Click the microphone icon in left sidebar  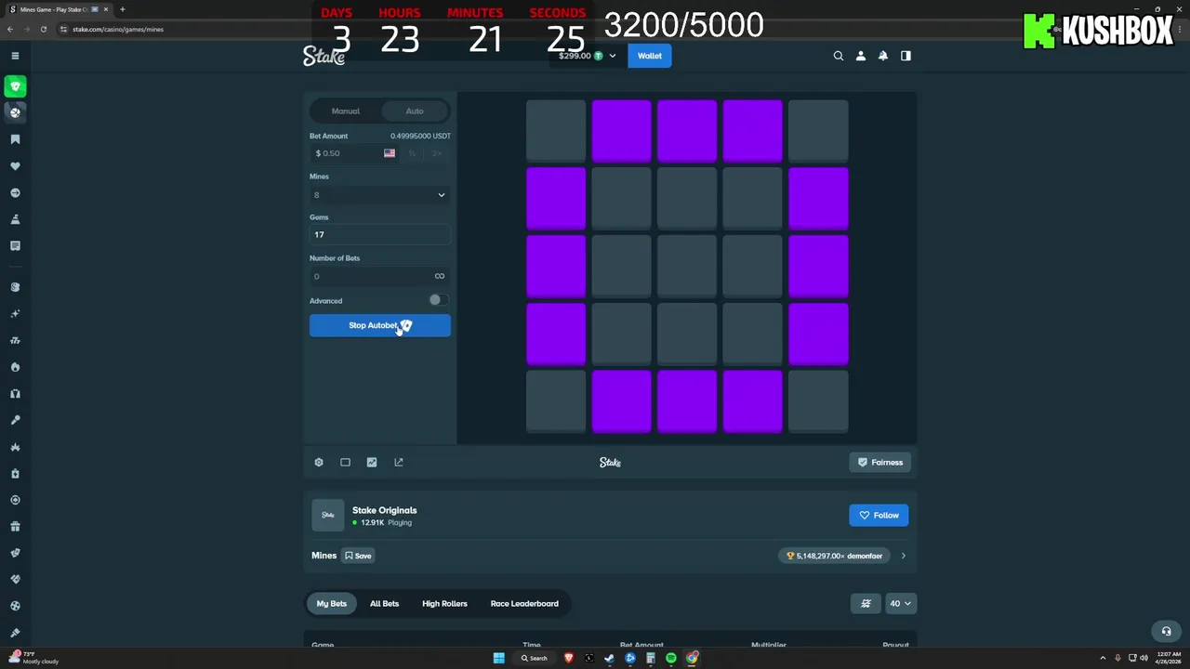click(15, 420)
